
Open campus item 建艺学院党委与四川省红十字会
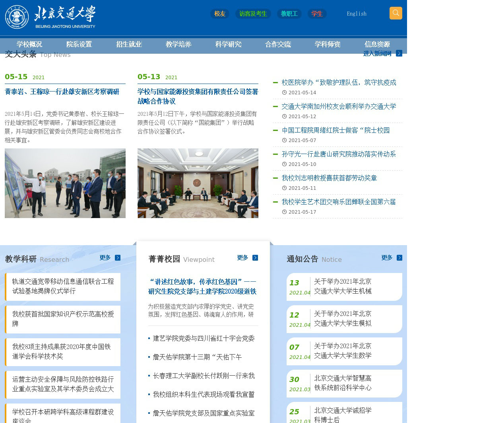(204, 339)
